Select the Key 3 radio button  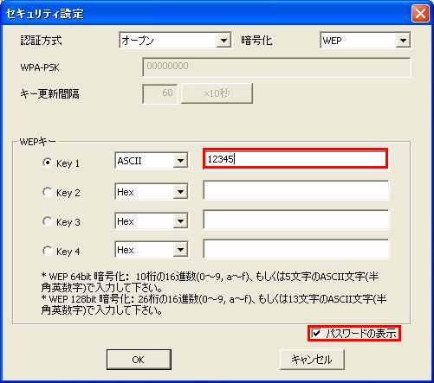48,221
